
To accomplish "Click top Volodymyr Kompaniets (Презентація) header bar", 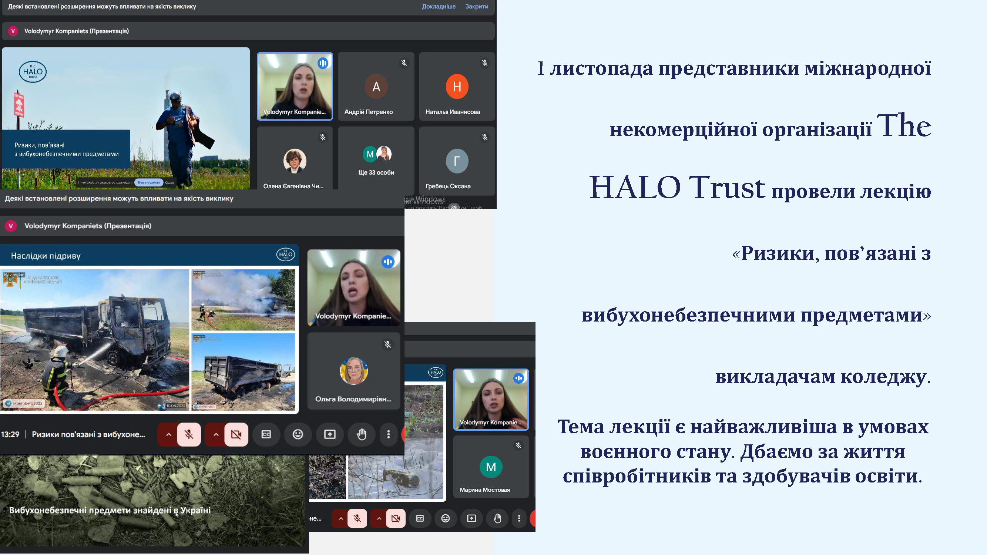I will pyautogui.click(x=248, y=31).
